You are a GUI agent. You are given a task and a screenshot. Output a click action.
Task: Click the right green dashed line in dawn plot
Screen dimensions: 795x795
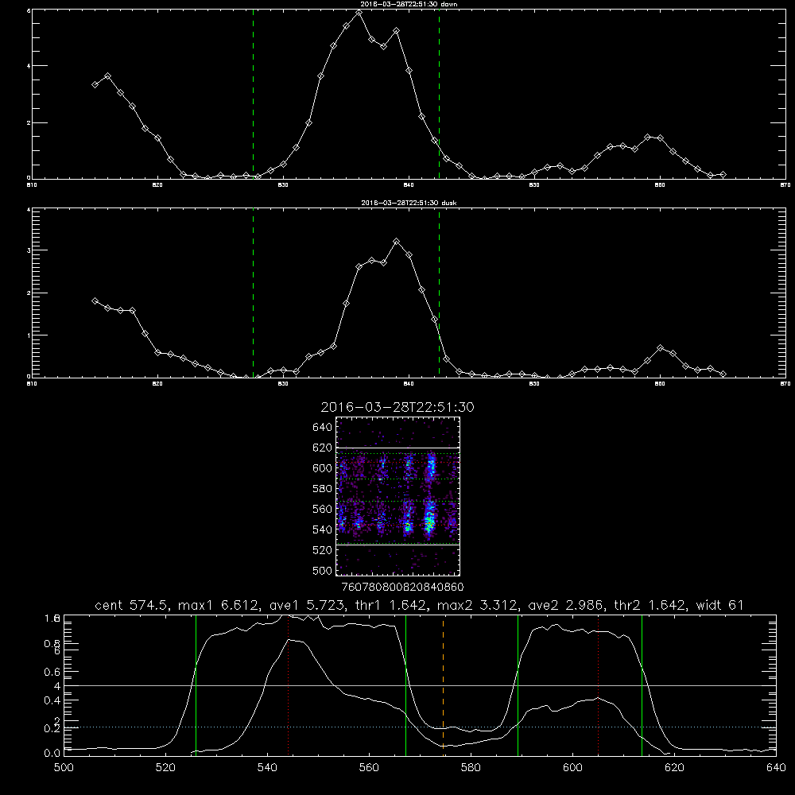[x=439, y=94]
